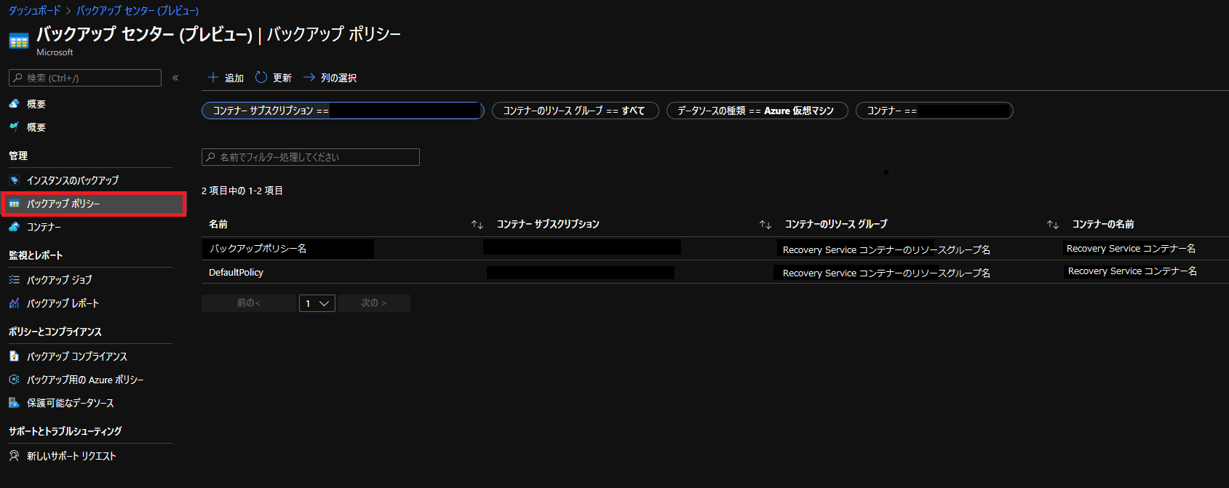The width and height of the screenshot is (1229, 488).
Task: Click the ダッシュボード breadcrumb link
Action: click(35, 11)
